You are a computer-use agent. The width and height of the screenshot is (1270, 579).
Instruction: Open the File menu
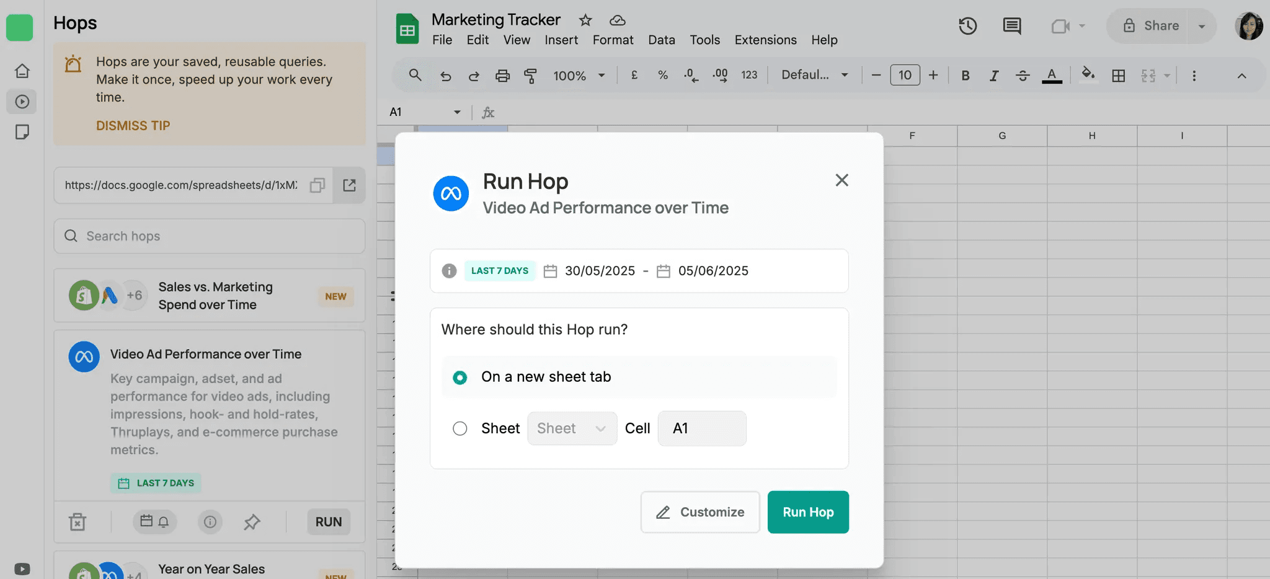(442, 40)
